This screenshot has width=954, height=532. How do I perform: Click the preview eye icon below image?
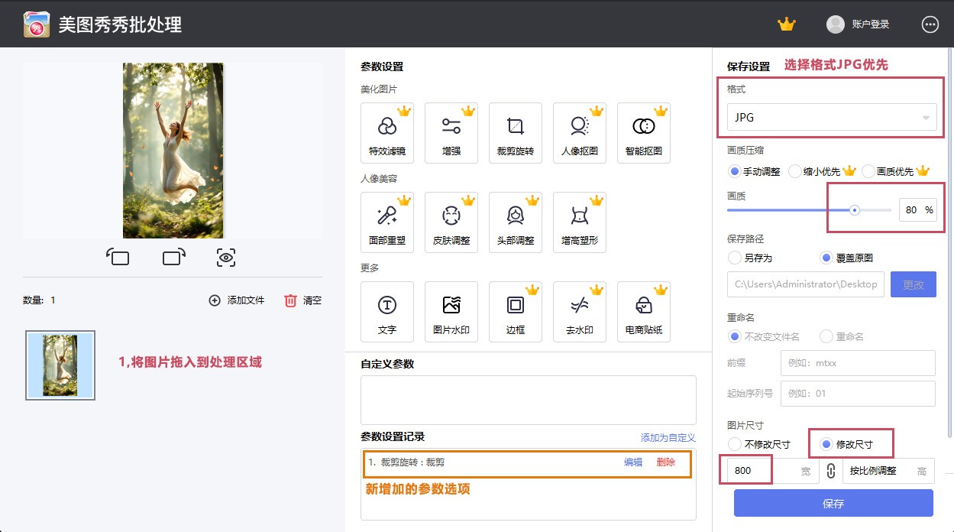tap(225, 258)
